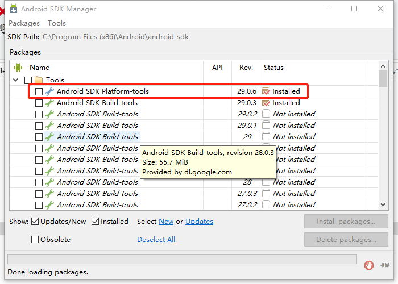Click the scrollbar up arrow
The height and width of the screenshot is (284, 398).
pyautogui.click(x=383, y=66)
